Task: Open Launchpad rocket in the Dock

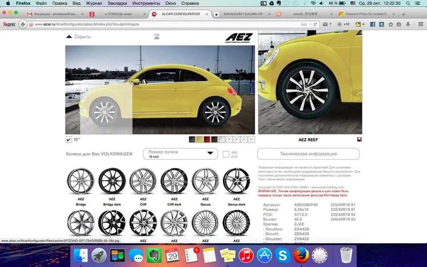Action: (x=99, y=256)
